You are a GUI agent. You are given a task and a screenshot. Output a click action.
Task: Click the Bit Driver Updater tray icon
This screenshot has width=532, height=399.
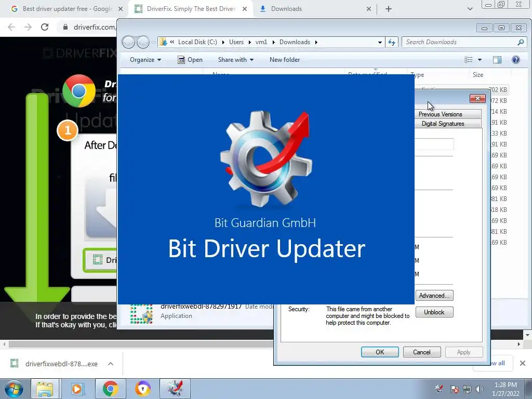pos(439,389)
